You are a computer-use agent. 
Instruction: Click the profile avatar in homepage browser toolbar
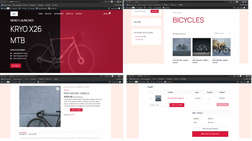pyautogui.click(x=112, y=2)
